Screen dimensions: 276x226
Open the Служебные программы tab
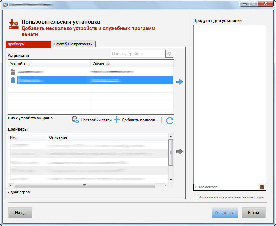73,44
